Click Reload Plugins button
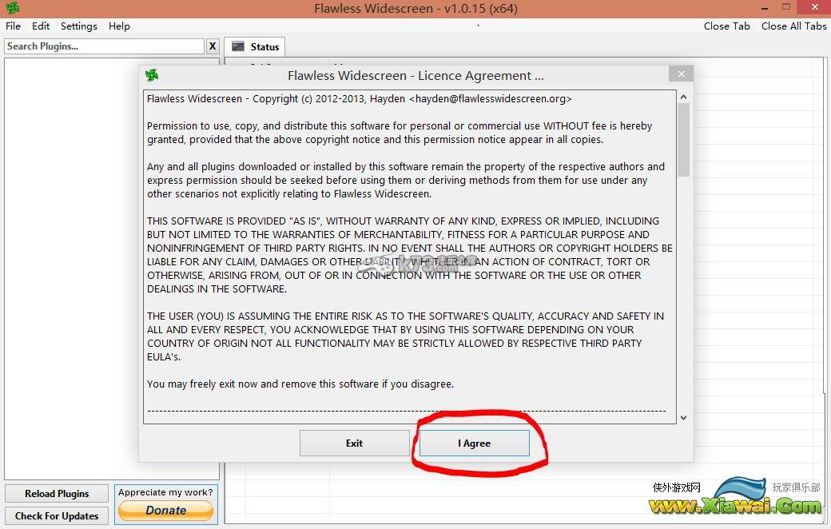The image size is (831, 529). (x=57, y=494)
